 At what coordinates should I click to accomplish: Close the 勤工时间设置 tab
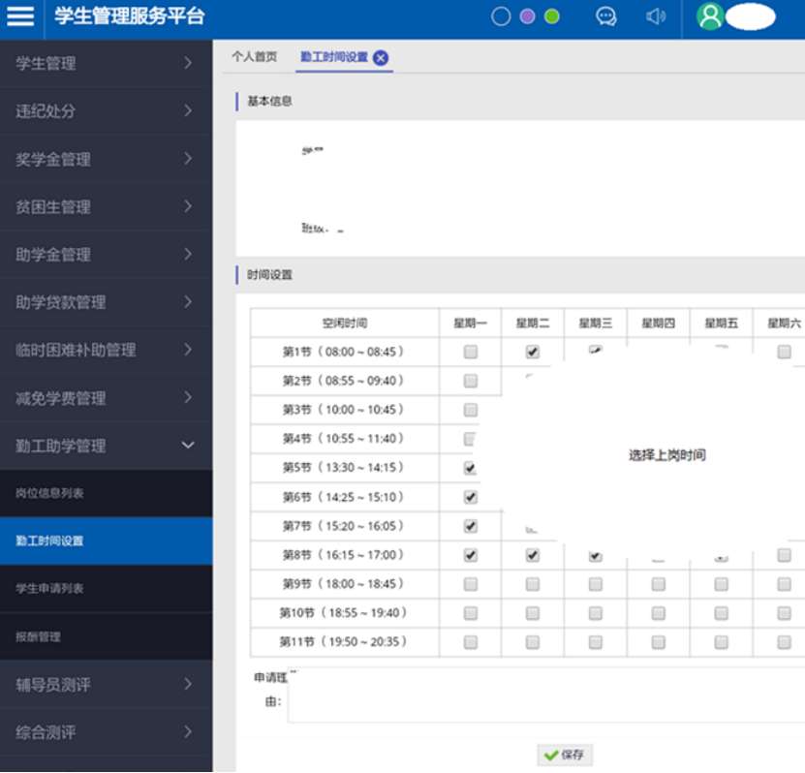click(381, 58)
